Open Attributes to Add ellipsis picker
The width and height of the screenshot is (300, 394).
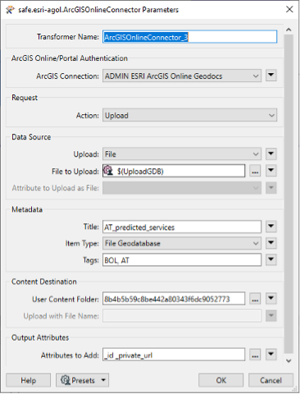pos(255,355)
